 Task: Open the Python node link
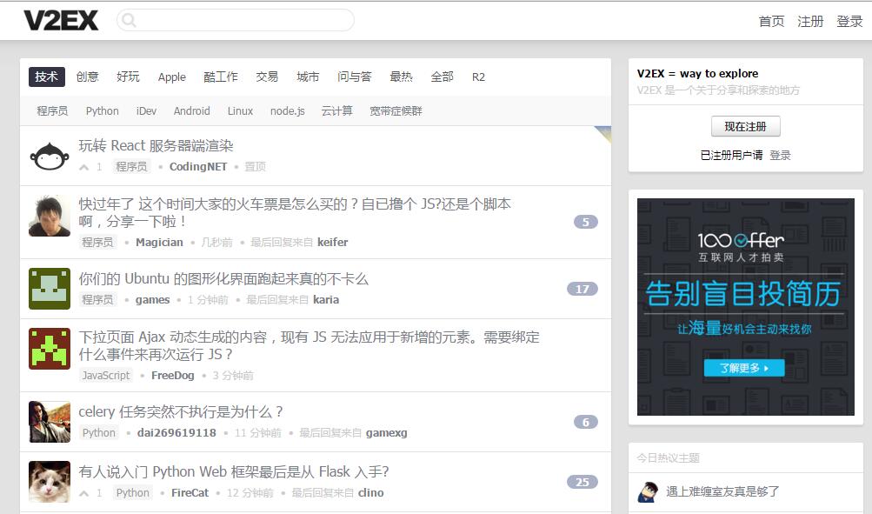[x=102, y=111]
